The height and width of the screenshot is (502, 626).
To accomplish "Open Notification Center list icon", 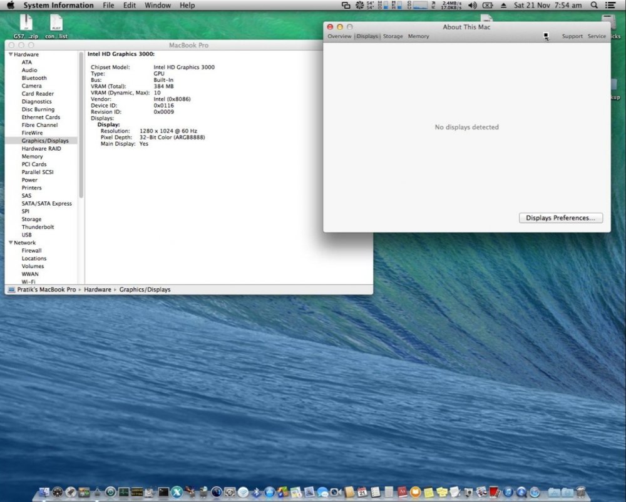I will 610,5.
